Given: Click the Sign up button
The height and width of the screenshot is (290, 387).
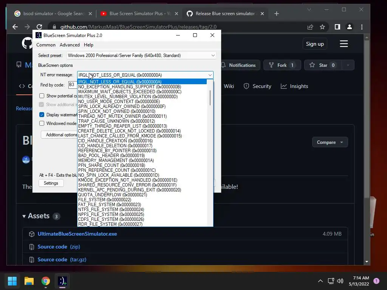Looking at the screenshot, I should click(315, 44).
